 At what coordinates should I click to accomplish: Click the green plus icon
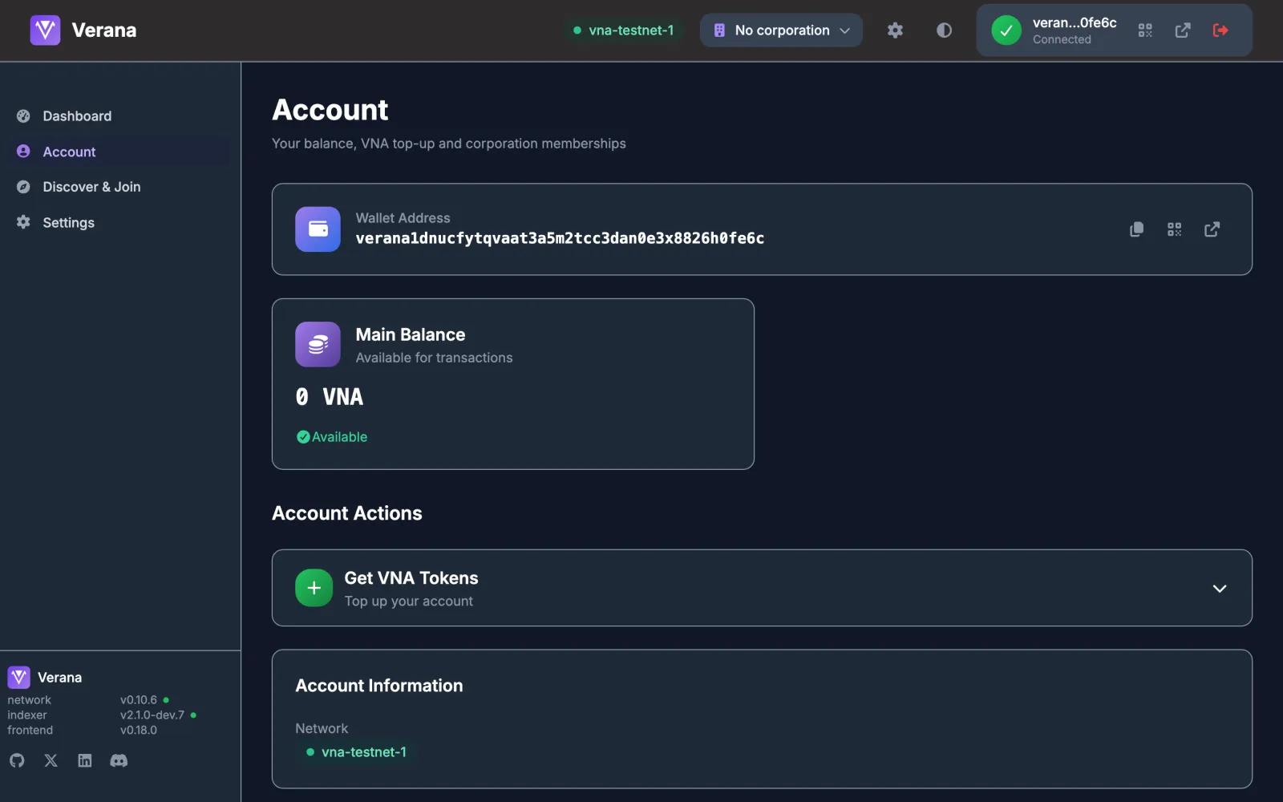click(x=314, y=588)
